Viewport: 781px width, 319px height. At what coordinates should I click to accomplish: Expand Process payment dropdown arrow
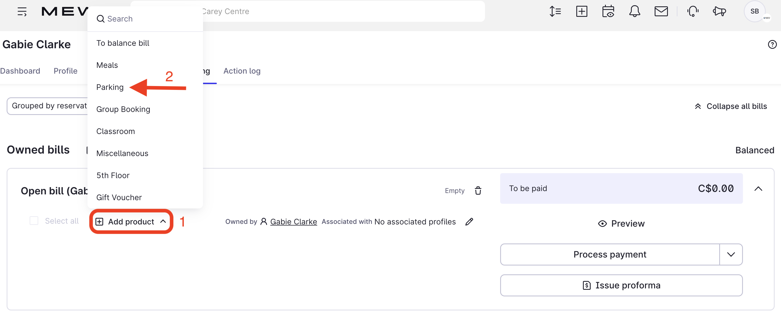pyautogui.click(x=731, y=254)
